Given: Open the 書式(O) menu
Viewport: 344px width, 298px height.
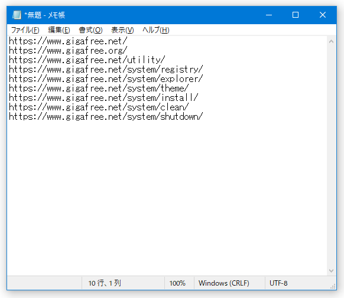Looking at the screenshot, I should (90, 30).
